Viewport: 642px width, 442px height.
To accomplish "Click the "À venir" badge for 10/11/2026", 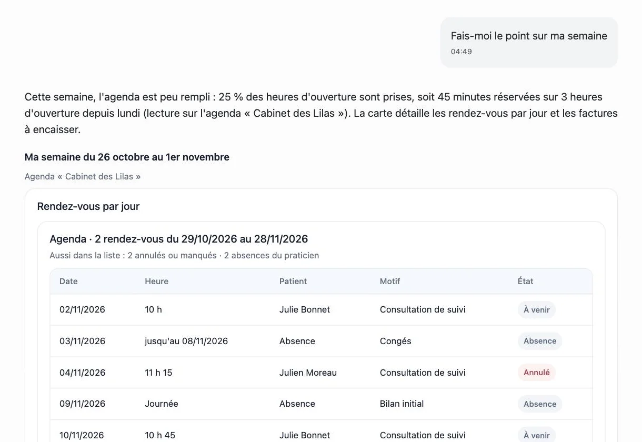I will click(x=537, y=435).
